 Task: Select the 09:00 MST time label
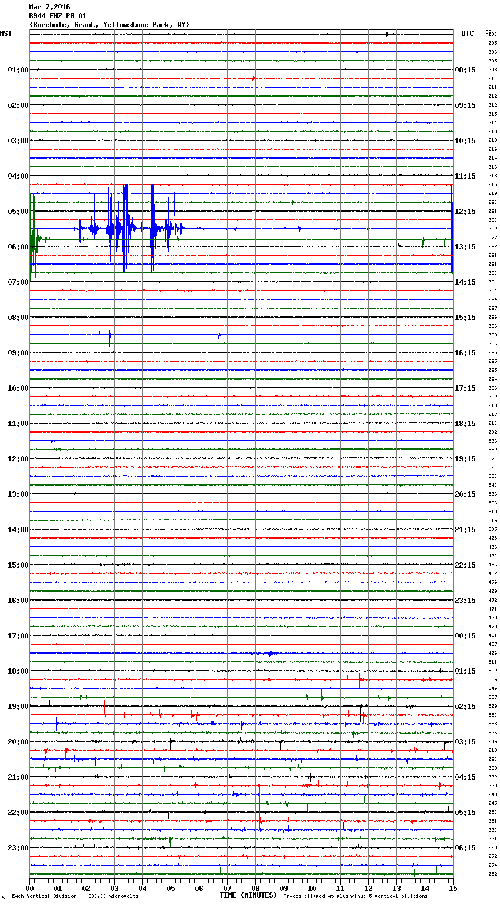pyautogui.click(x=18, y=353)
